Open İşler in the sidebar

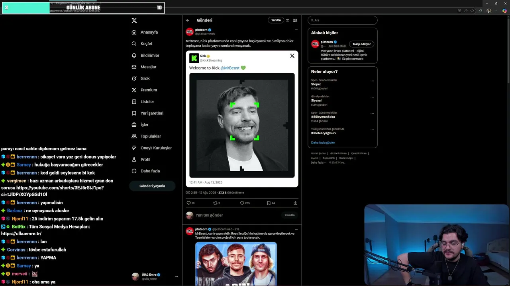140,125
